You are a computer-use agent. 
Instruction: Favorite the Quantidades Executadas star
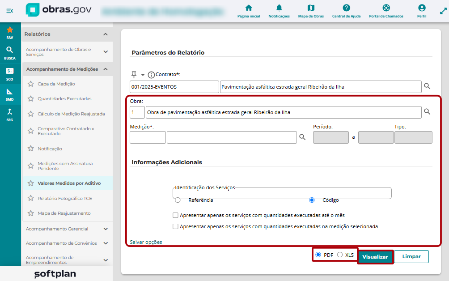pos(31,99)
